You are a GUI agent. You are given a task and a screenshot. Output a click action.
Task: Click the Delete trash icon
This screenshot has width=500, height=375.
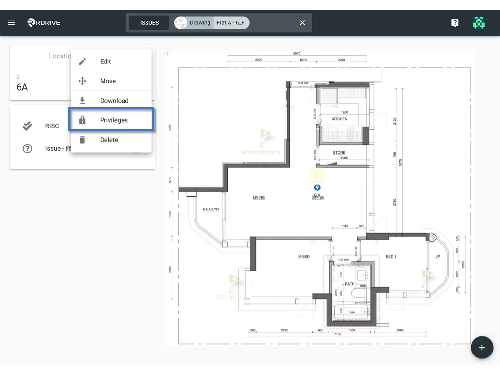82,140
